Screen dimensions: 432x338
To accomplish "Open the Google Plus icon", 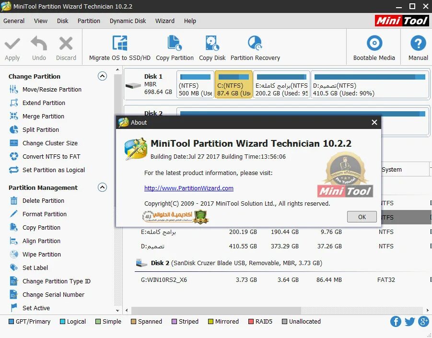I will pyautogui.click(x=423, y=322).
